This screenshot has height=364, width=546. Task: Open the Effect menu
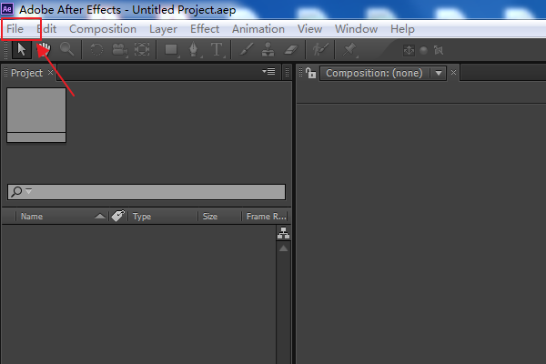205,29
